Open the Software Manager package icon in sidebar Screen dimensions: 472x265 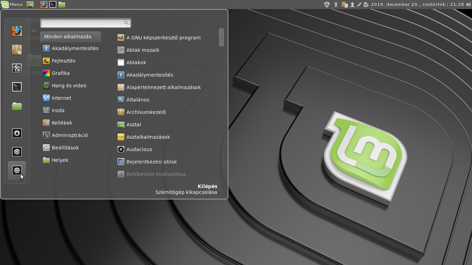pyautogui.click(x=17, y=50)
